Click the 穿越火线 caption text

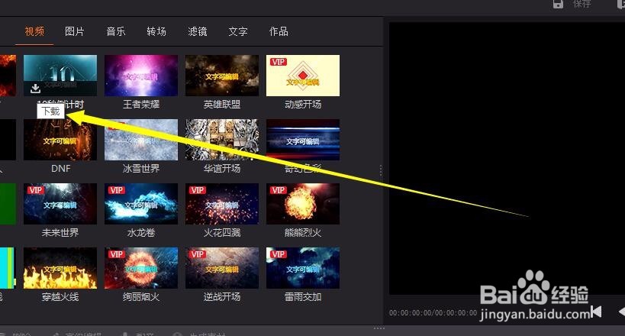pyautogui.click(x=60, y=297)
